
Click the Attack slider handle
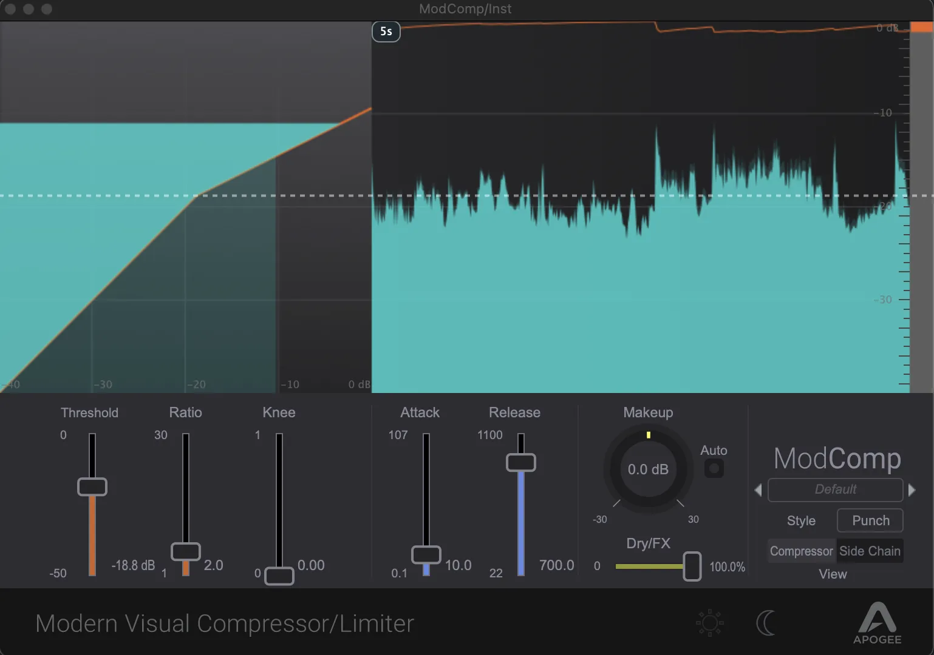pyautogui.click(x=426, y=554)
